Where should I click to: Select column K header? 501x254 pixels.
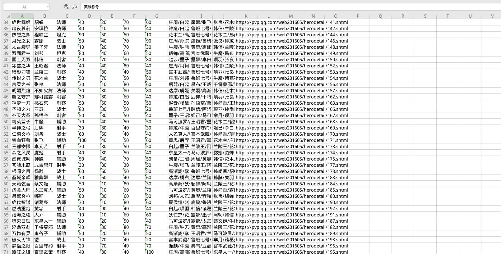[x=246, y=16]
